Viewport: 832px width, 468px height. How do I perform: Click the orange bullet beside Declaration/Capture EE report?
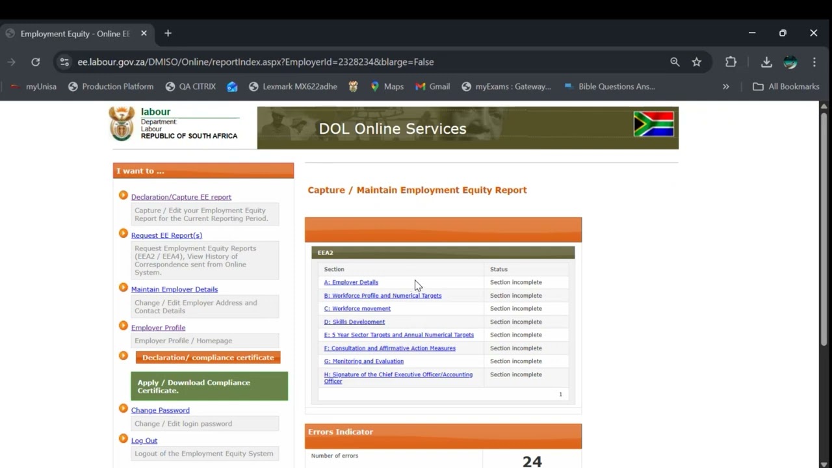pyautogui.click(x=123, y=195)
